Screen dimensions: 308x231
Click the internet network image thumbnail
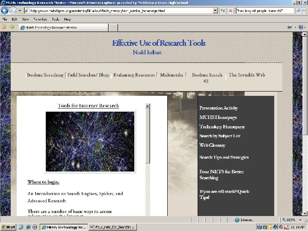[90, 142]
